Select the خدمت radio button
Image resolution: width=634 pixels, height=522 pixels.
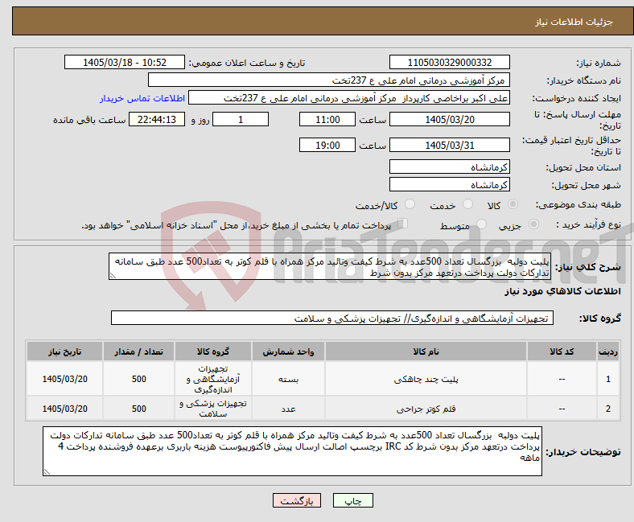[467, 204]
